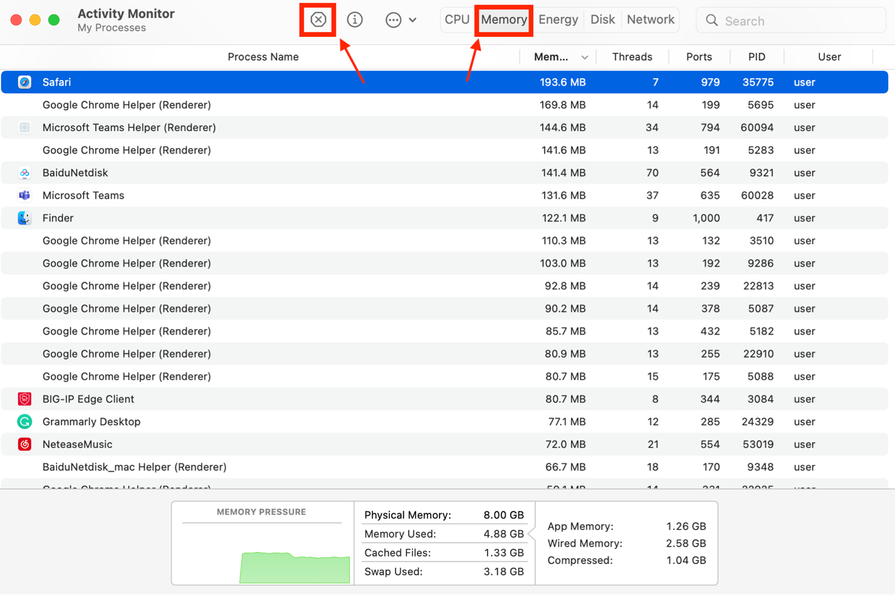The image size is (895, 596).
Task: Open the Disk tab
Action: (602, 20)
